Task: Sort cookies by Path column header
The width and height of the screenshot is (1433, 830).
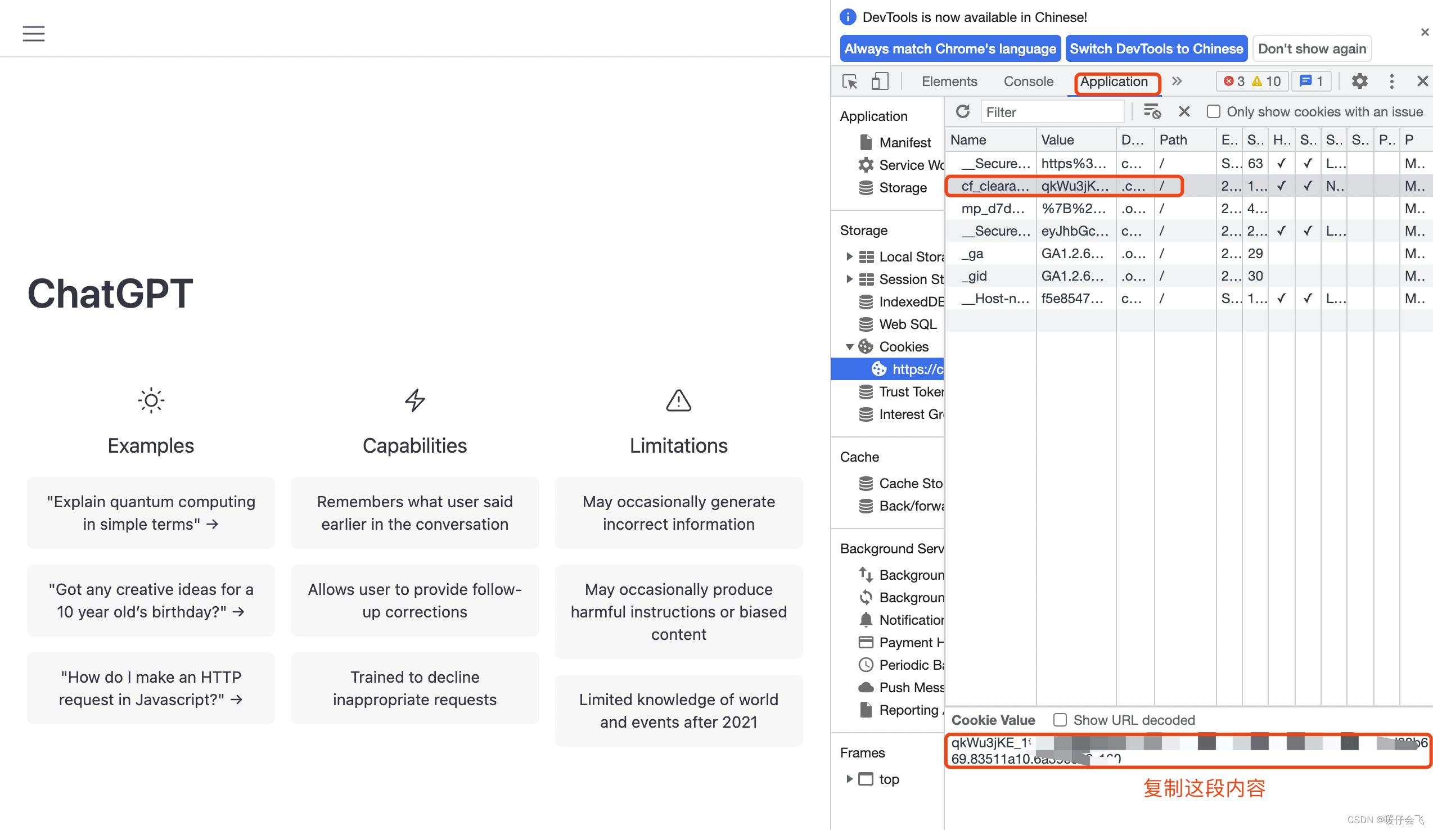Action: click(x=1185, y=140)
